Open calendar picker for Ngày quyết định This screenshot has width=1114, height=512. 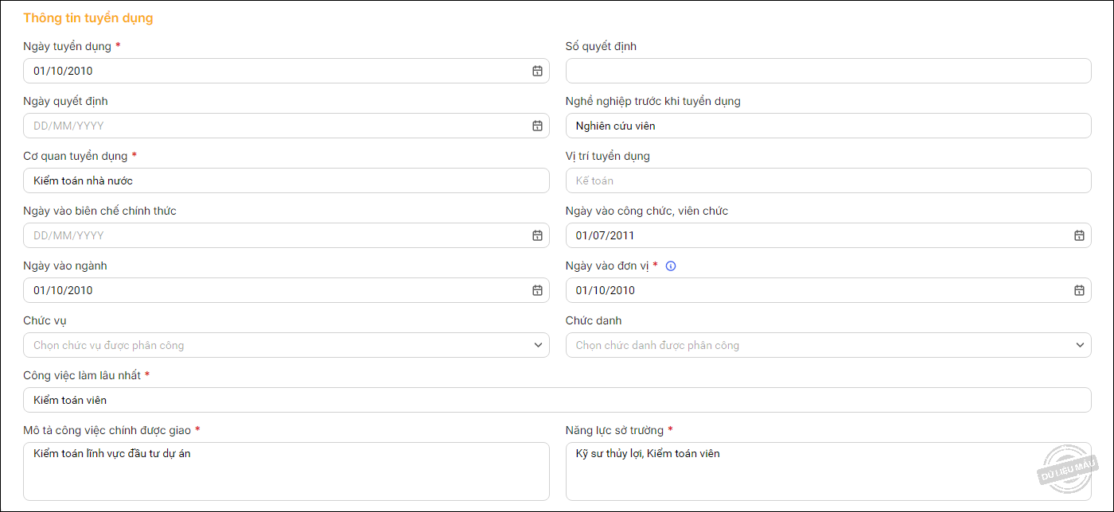(x=537, y=126)
